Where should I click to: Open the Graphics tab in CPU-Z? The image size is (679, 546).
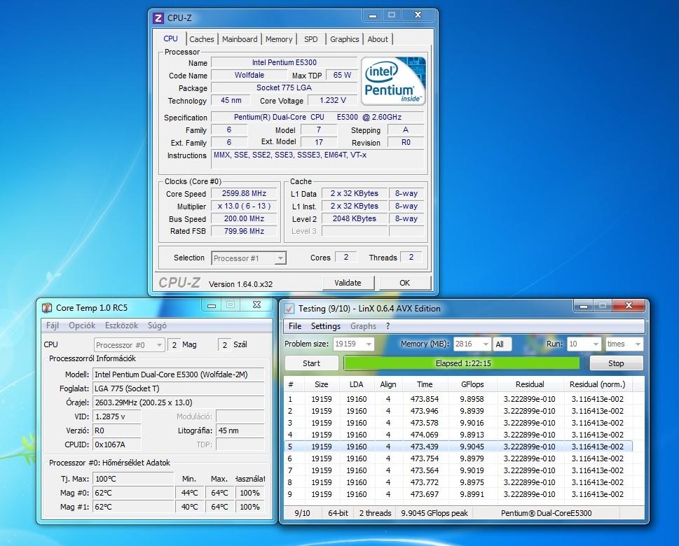344,39
